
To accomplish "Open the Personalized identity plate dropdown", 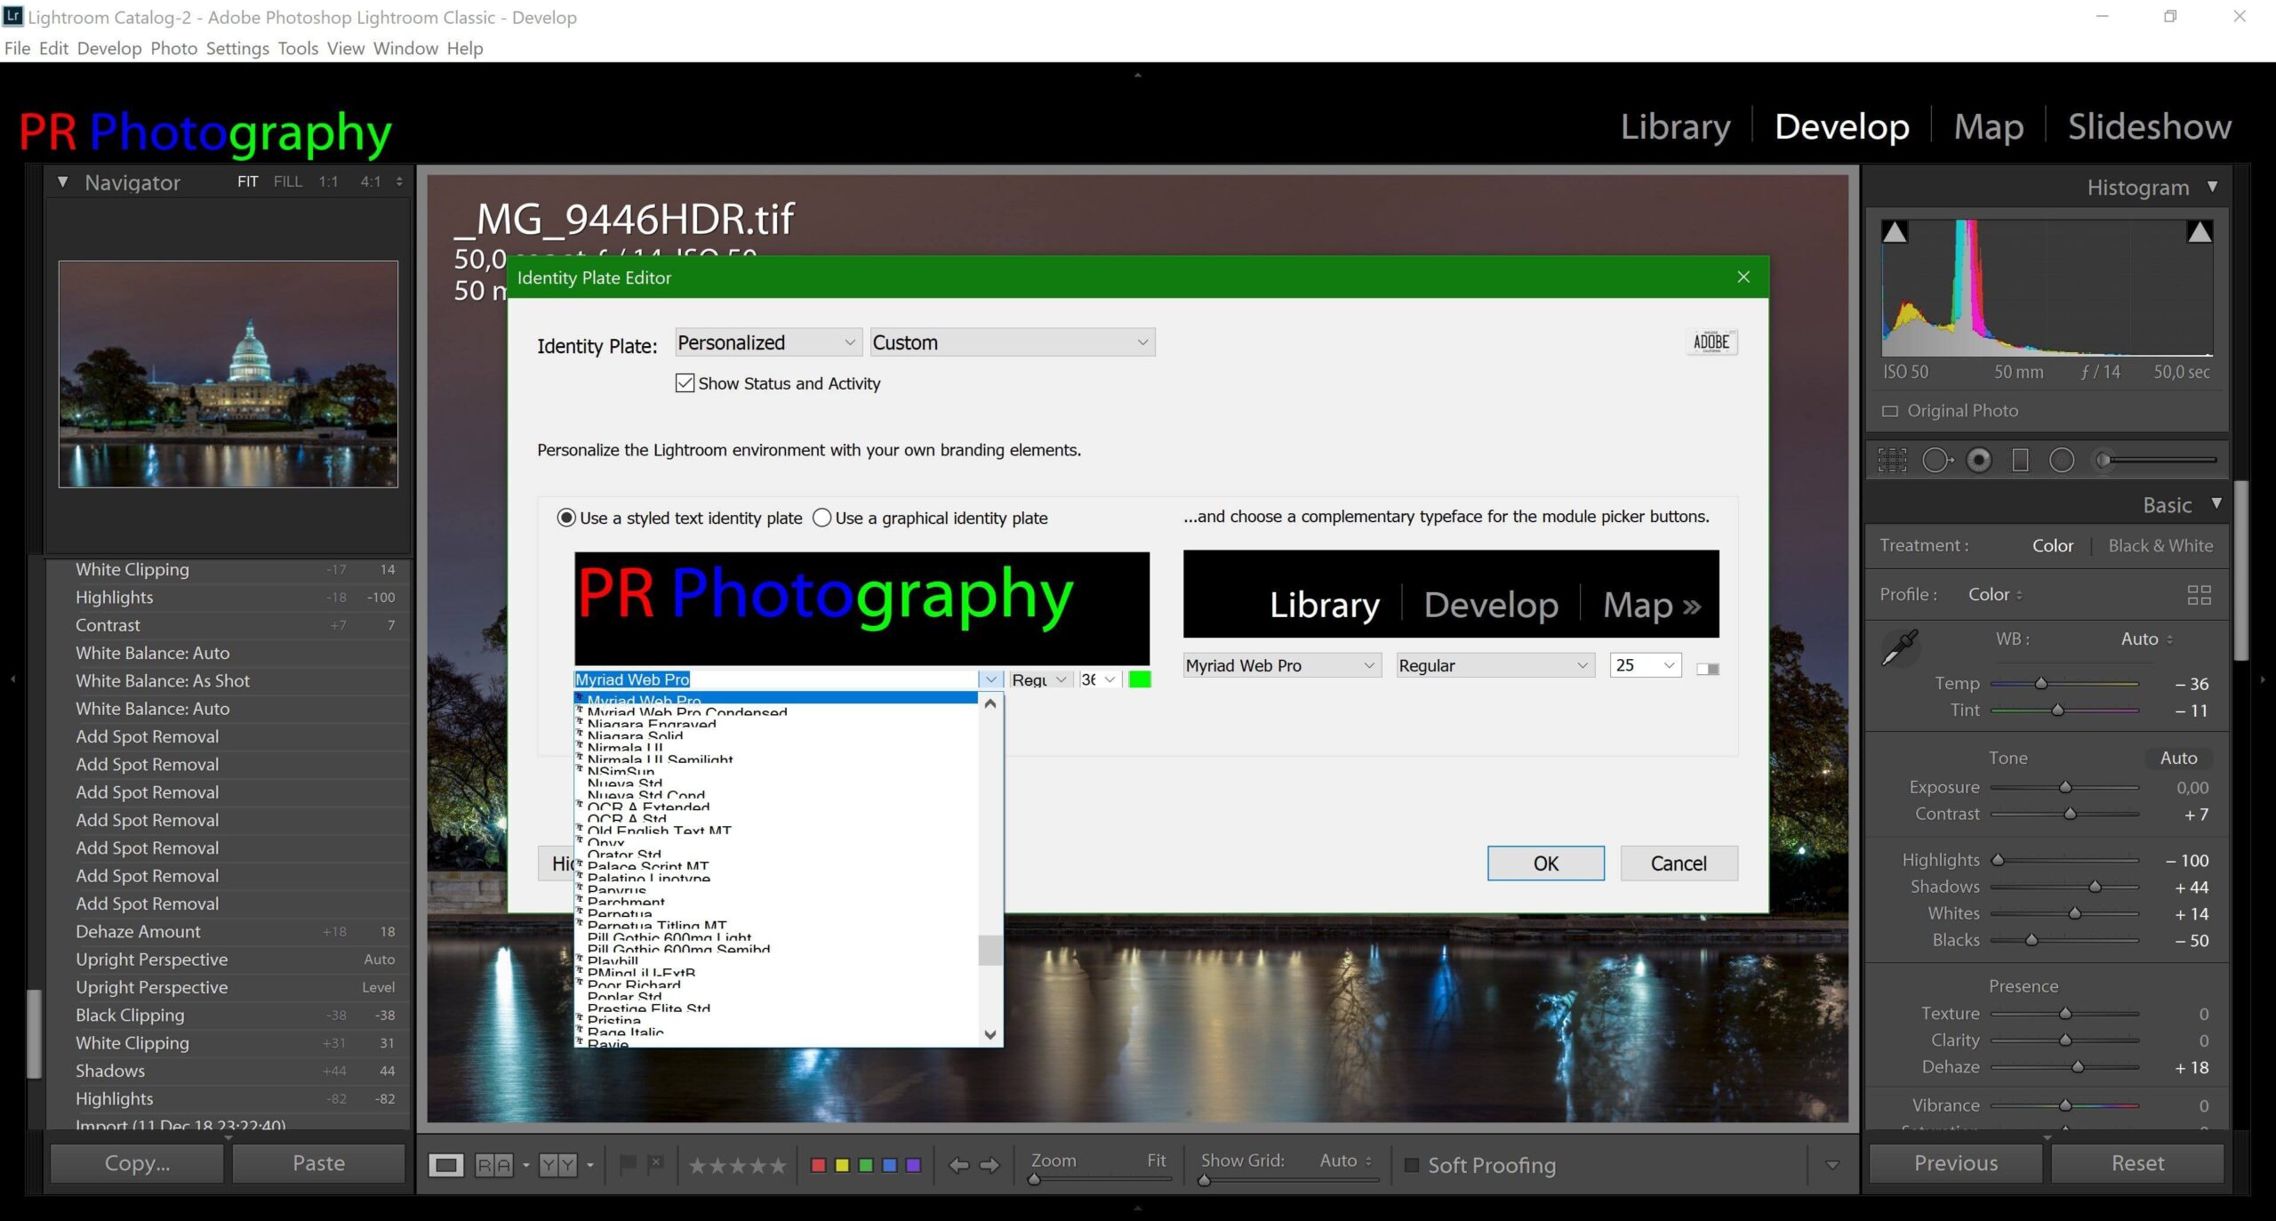I will click(767, 342).
